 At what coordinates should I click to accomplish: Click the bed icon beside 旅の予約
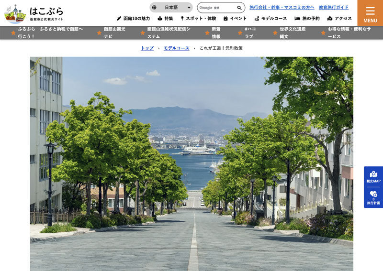tap(297, 19)
